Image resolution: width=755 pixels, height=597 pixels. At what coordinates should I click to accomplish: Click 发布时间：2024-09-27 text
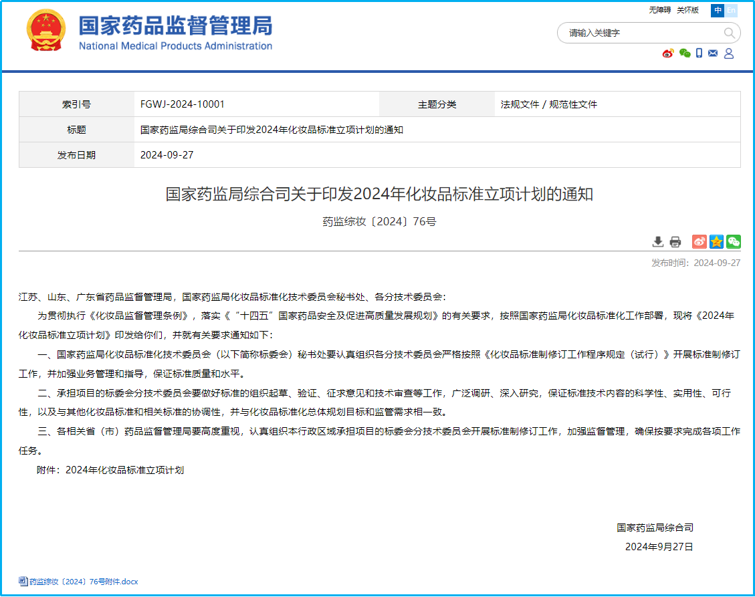tap(695, 263)
